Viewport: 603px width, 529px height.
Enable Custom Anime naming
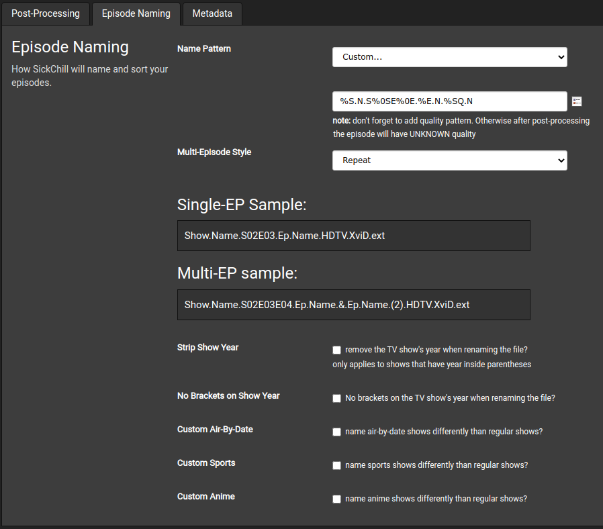[336, 499]
